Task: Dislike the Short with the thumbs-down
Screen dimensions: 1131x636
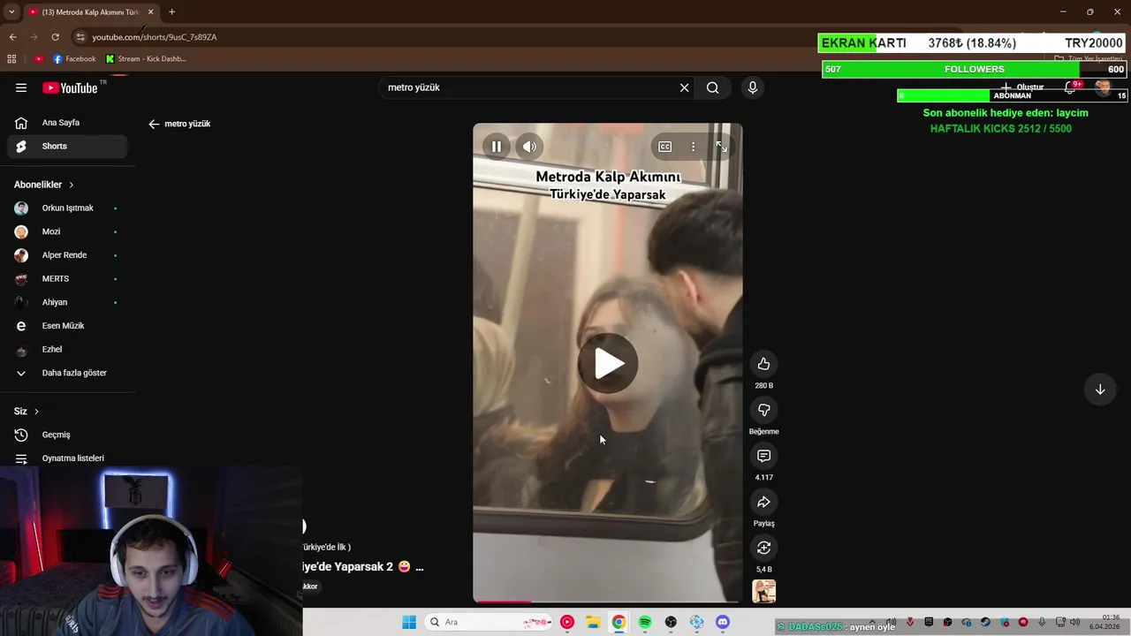Action: pos(764,410)
